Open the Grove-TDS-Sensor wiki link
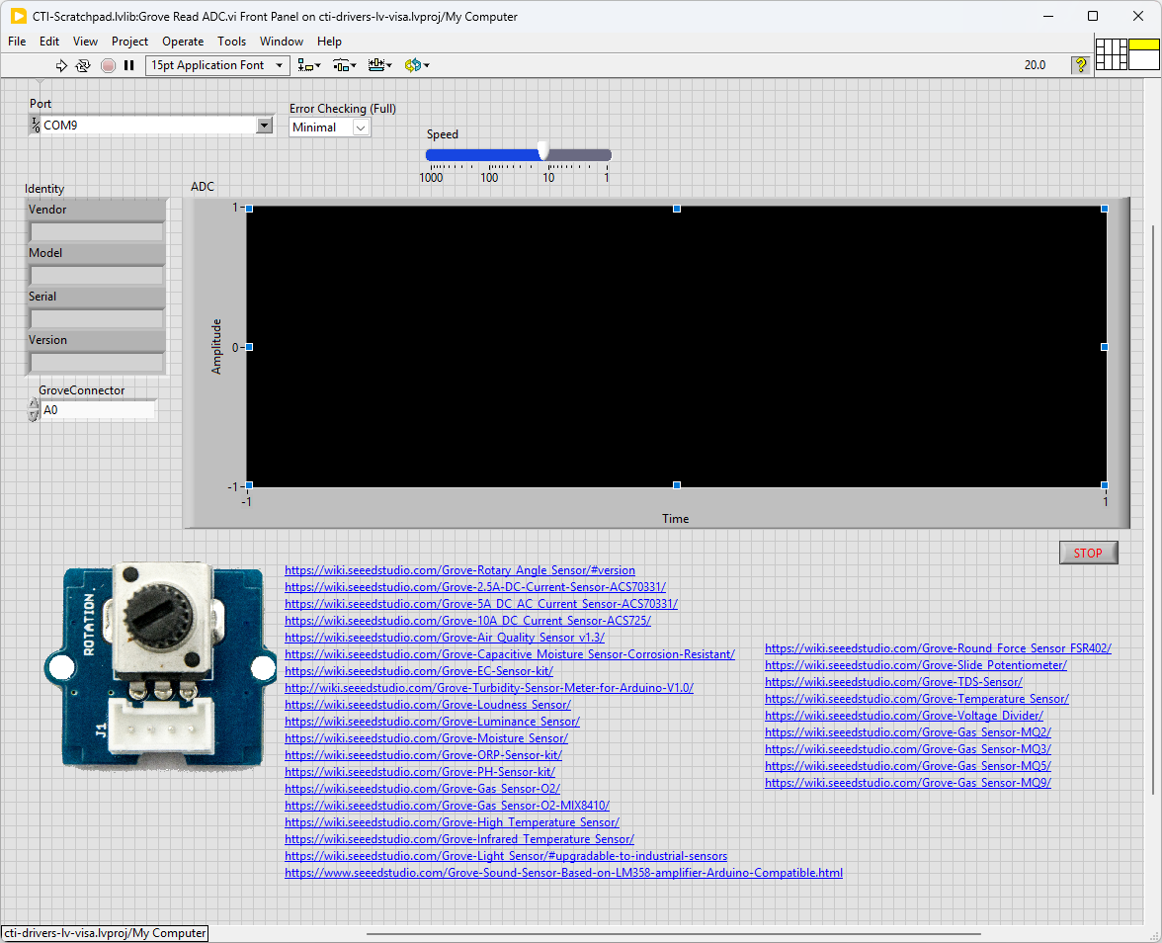The width and height of the screenshot is (1162, 943). coord(893,682)
